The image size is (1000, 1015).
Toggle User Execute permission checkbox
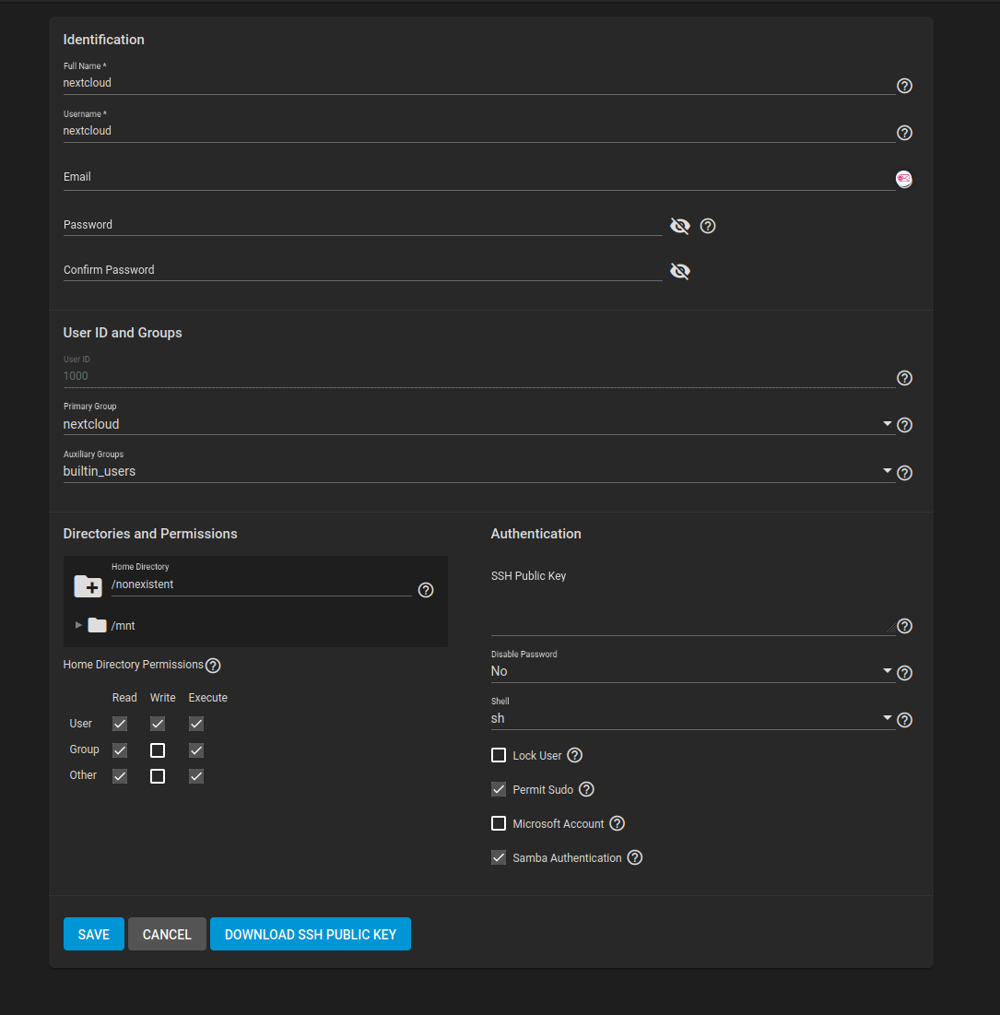(196, 724)
